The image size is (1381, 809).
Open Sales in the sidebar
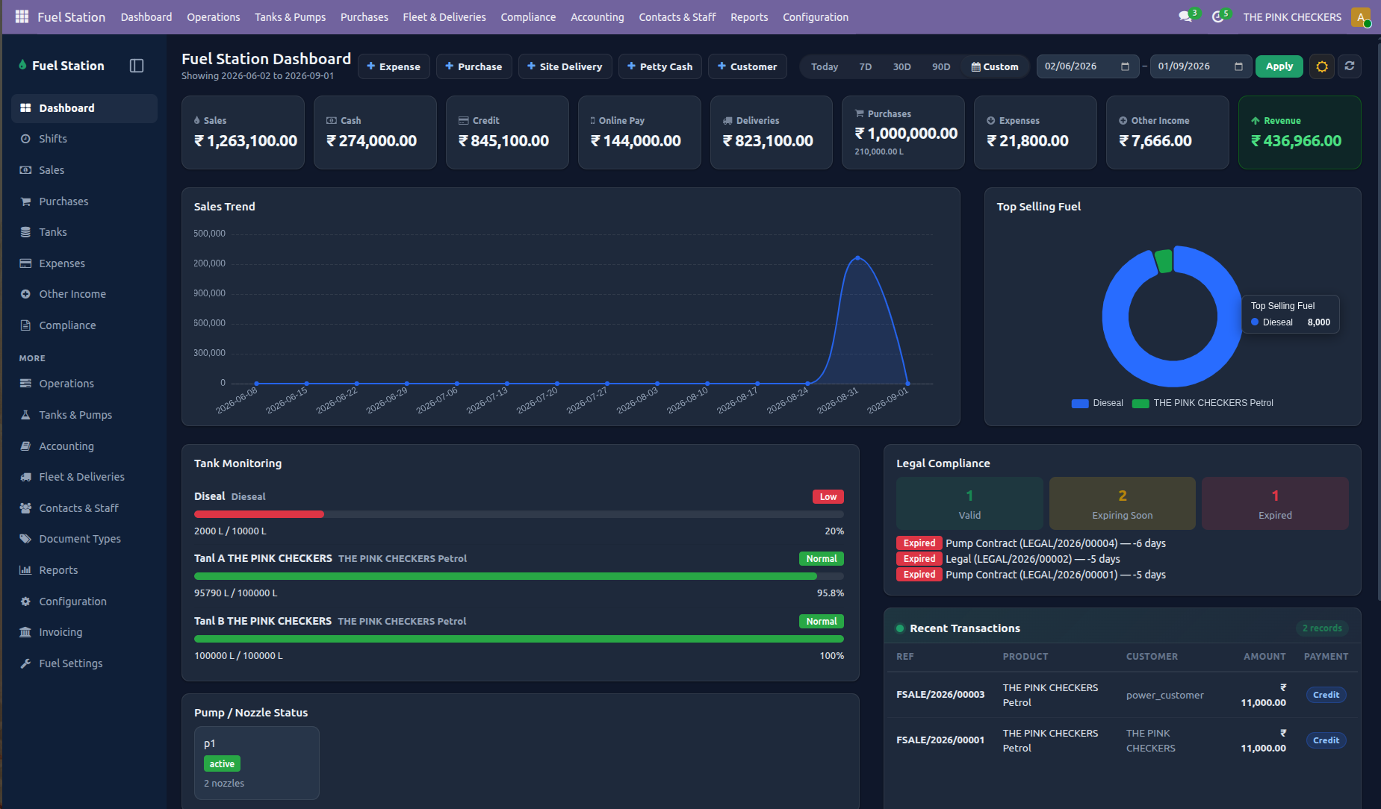[84, 170]
